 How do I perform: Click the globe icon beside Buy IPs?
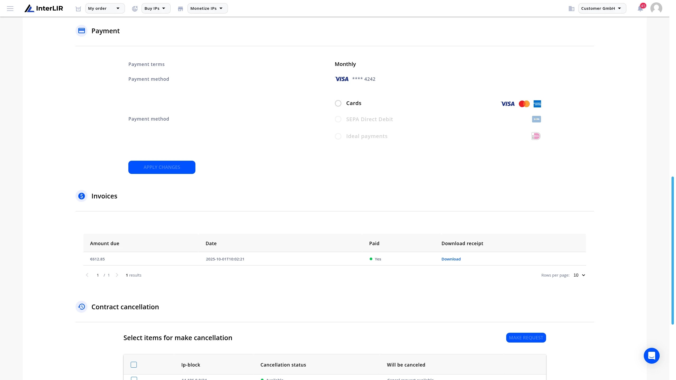tap(135, 9)
